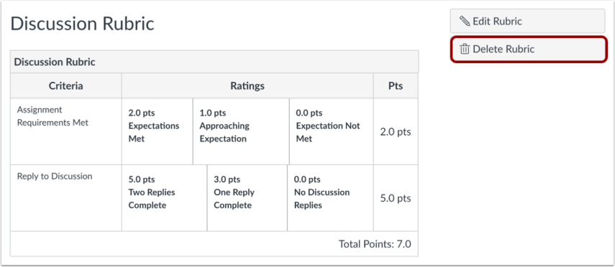Click the Discussion Rubric page heading
The image size is (615, 267).
[83, 24]
